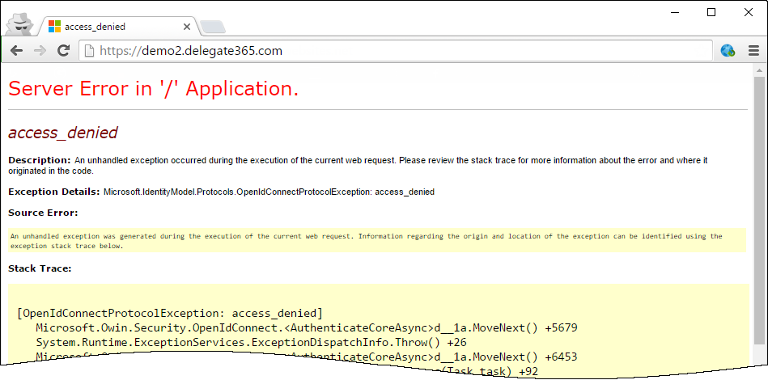Reload the current page
Screen dimensions: 768x380
(x=62, y=51)
